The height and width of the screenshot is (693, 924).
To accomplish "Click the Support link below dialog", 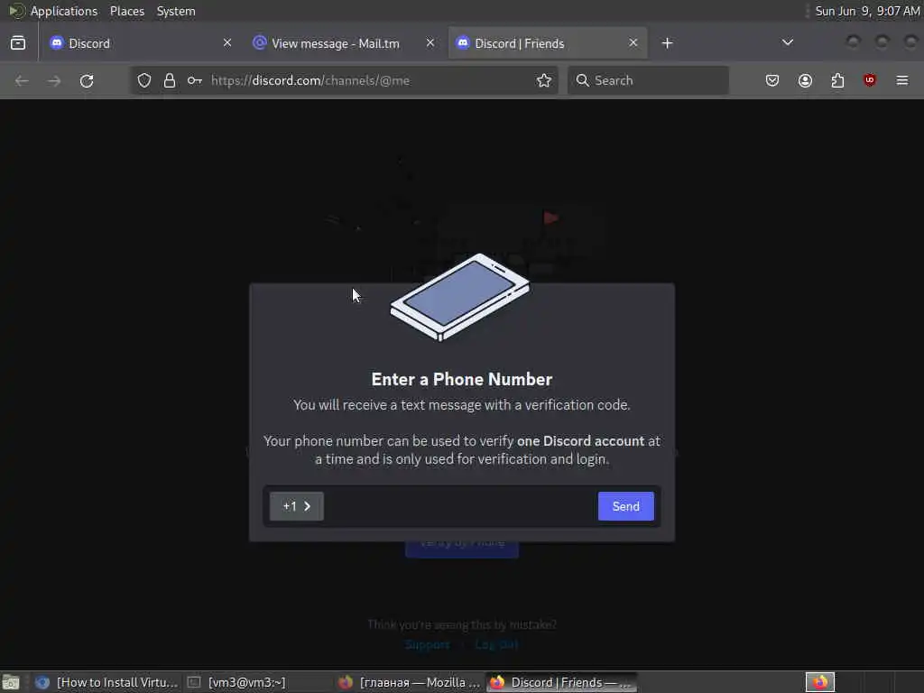I will click(427, 644).
